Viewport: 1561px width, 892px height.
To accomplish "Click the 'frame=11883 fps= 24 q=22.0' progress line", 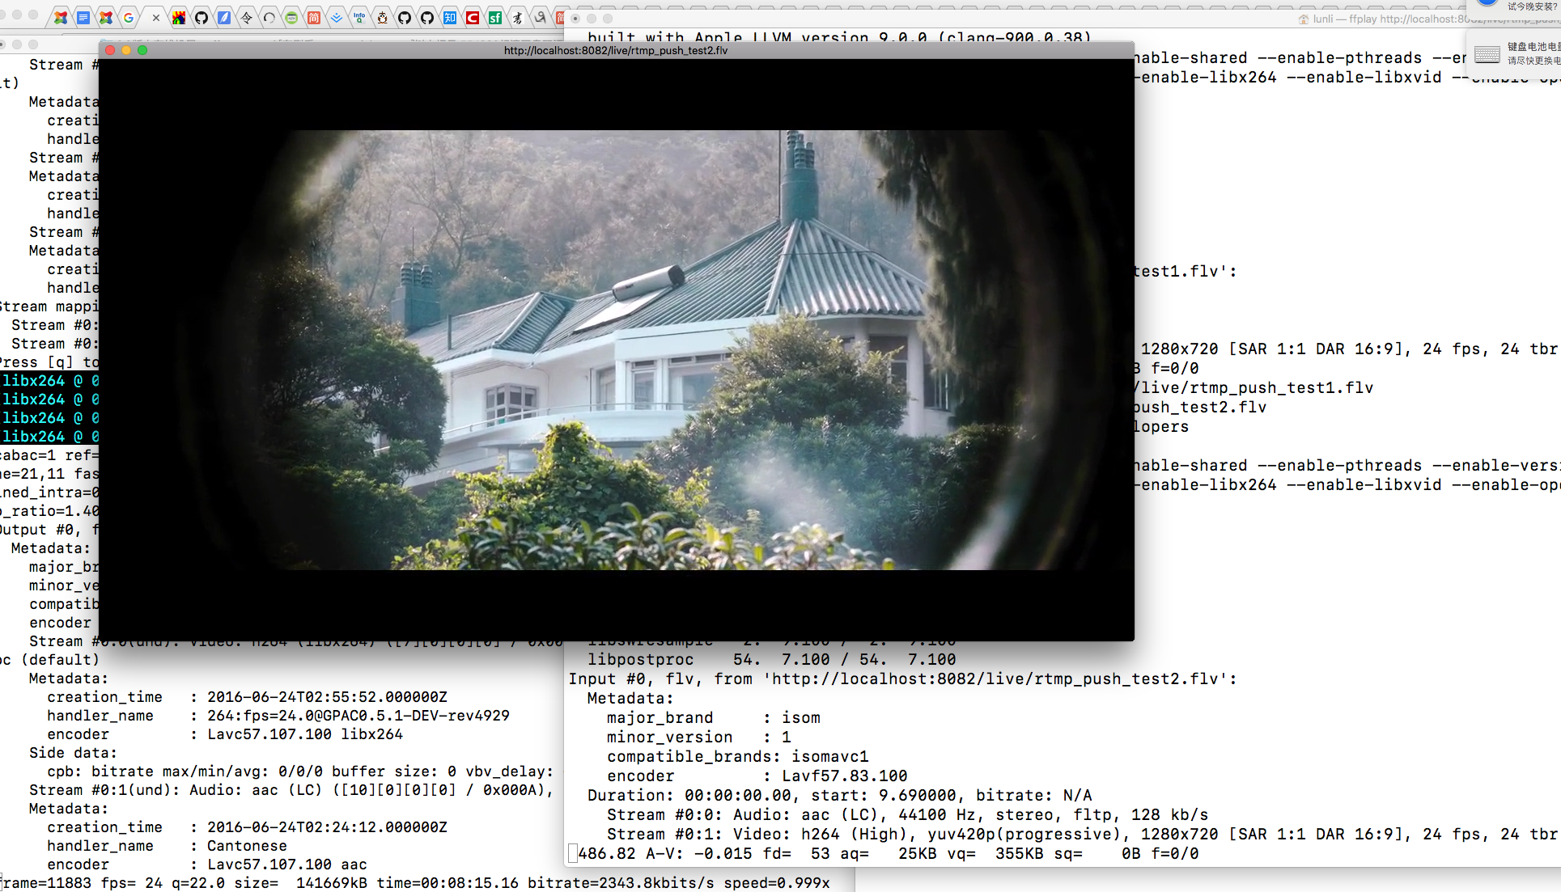I will 415,883.
